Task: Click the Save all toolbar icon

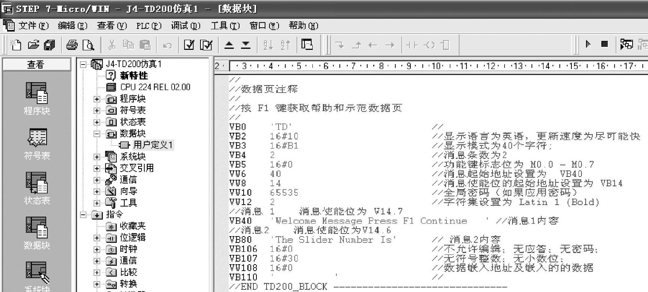Action: point(50,45)
